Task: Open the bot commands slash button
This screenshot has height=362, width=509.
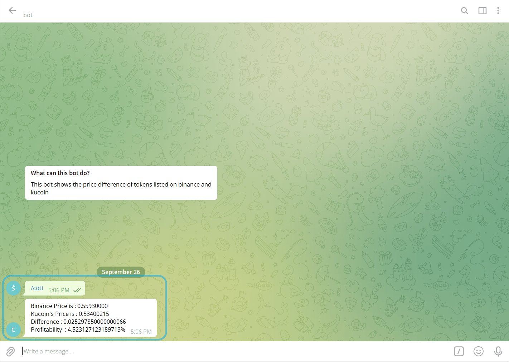Action: 459,351
